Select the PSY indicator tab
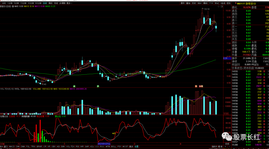Image resolution: width=269 pixels, height=149 pixels. tap(119, 147)
